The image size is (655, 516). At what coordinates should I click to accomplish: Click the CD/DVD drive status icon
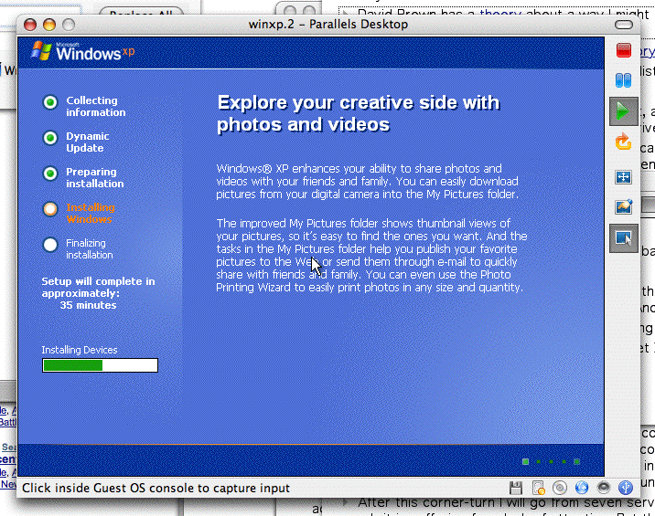coord(559,488)
